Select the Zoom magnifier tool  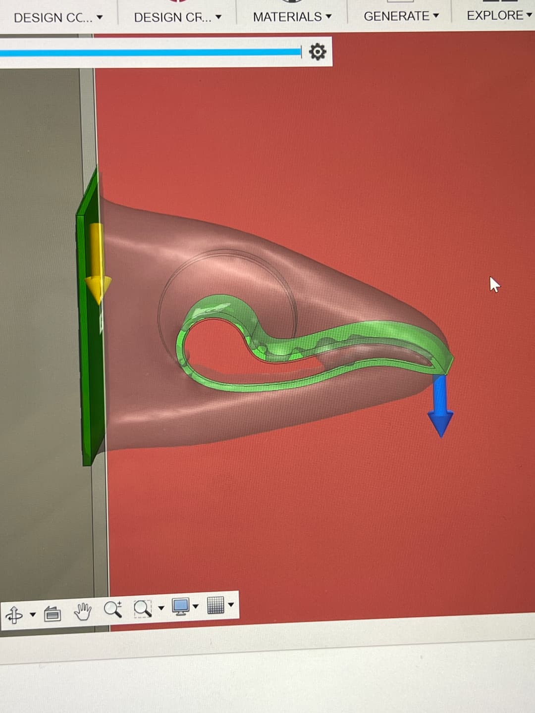[x=113, y=609]
